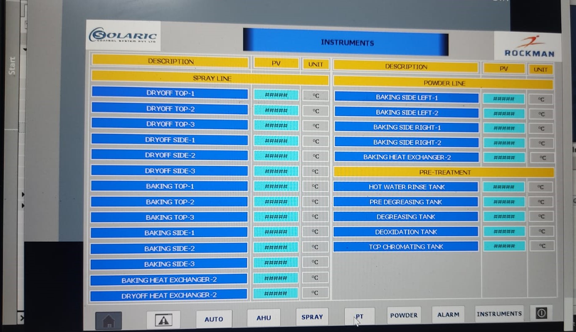Select the DRYOFF TOP-2 PV value
The image size is (576, 332).
pyautogui.click(x=276, y=110)
